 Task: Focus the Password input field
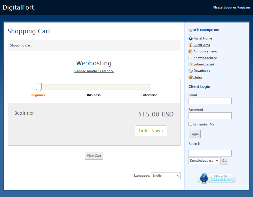[x=210, y=116]
